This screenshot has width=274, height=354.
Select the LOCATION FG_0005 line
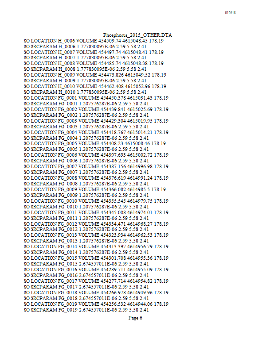click(x=95, y=143)
